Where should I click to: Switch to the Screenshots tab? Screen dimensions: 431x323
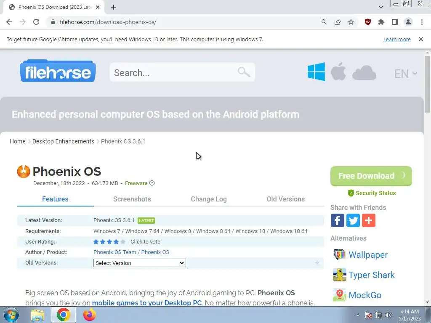pyautogui.click(x=132, y=199)
